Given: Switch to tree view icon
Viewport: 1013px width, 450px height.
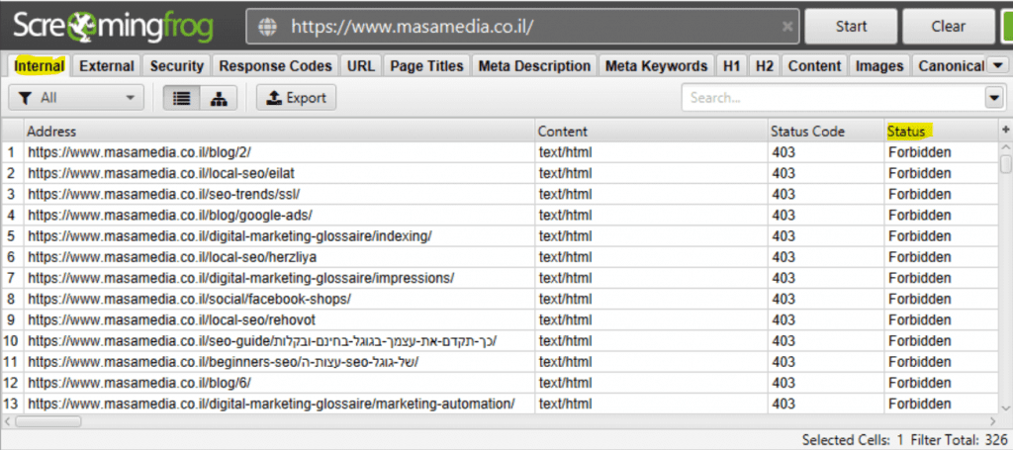Looking at the screenshot, I should coord(219,98).
